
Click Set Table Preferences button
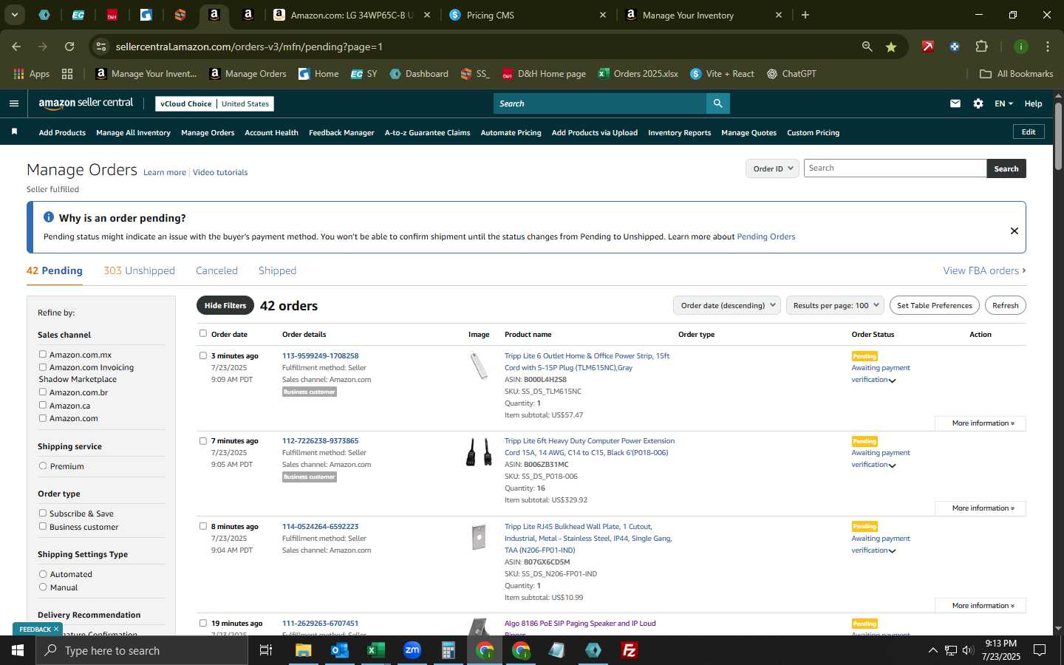point(934,305)
